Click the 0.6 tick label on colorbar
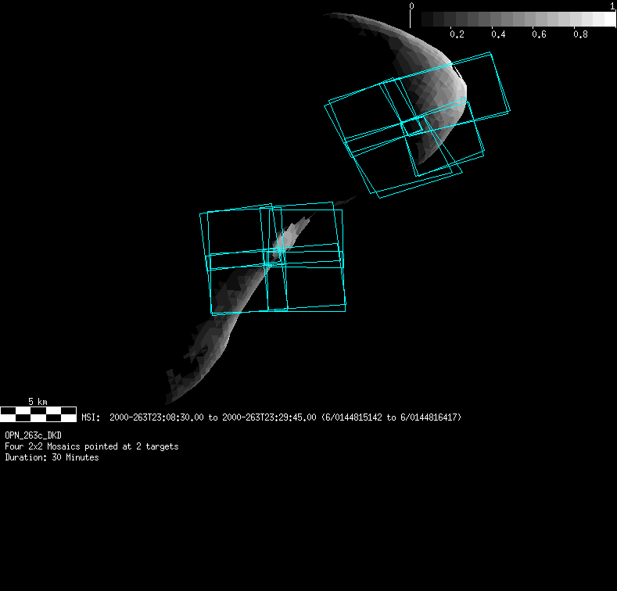Screen dimensions: 617x591 coord(539,34)
